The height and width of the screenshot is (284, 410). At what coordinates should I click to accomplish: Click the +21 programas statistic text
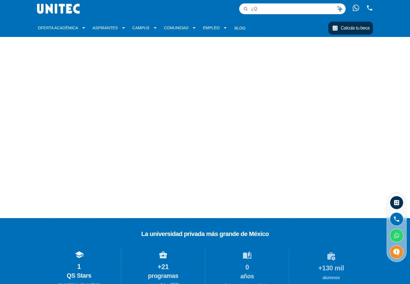[163, 272]
